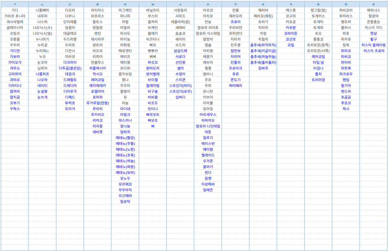Click the 마스카나 link
The height and width of the screenshot is (251, 388).
click(x=125, y=120)
